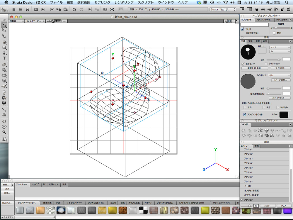This screenshot has width=293, height=220.
Task: Switch to the シェイプ resource tab
Action: click(35, 185)
